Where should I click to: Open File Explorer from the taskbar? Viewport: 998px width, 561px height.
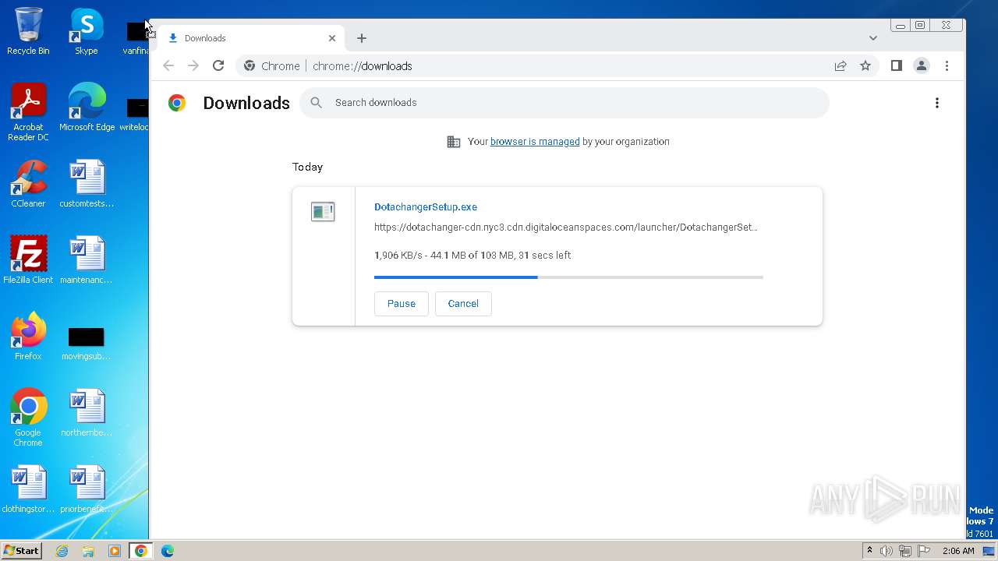pos(88,551)
